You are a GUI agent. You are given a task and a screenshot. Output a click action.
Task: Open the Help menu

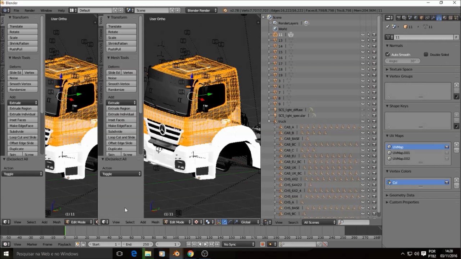tap(61, 10)
